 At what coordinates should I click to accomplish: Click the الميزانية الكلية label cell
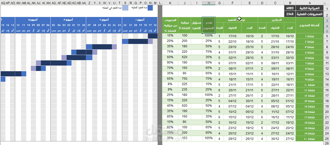click(x=309, y=8)
